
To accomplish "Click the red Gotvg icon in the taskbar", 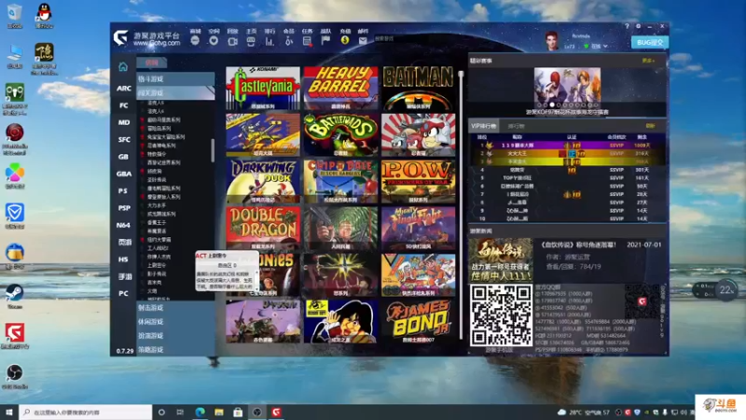I will 276,412.
